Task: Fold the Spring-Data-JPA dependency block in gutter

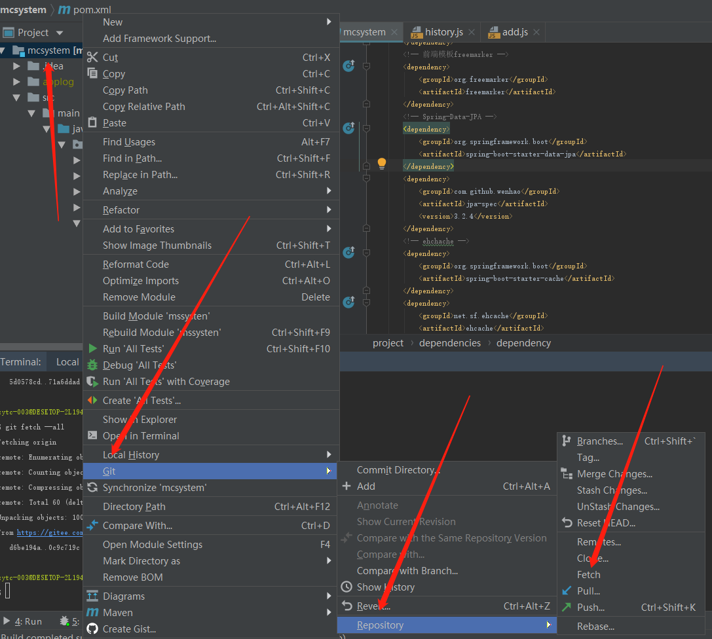Action: 366,129
